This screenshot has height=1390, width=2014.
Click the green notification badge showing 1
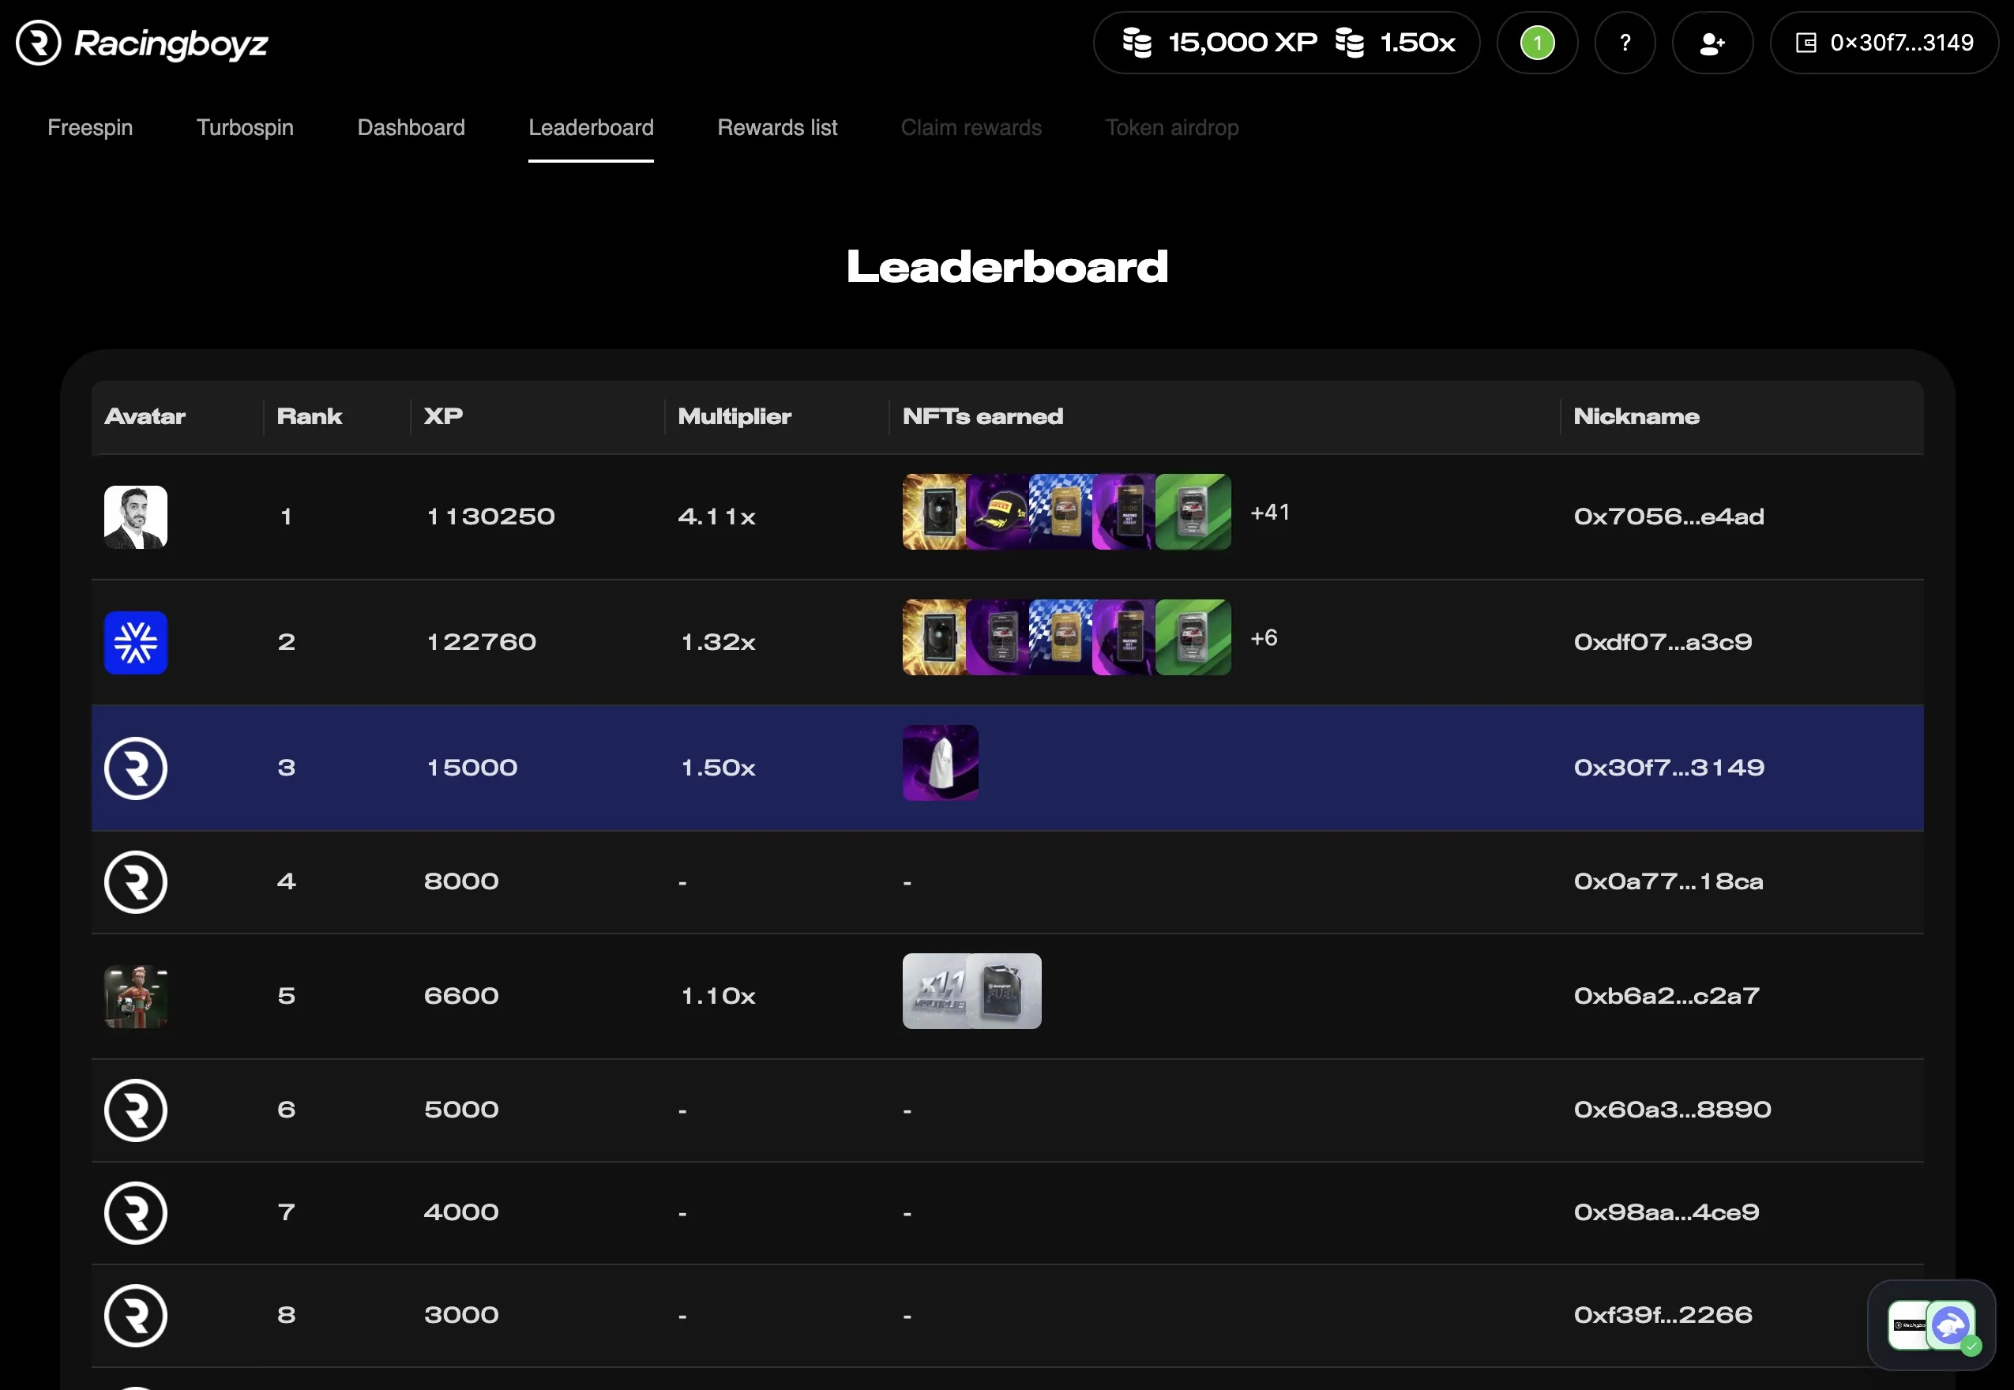click(1537, 43)
